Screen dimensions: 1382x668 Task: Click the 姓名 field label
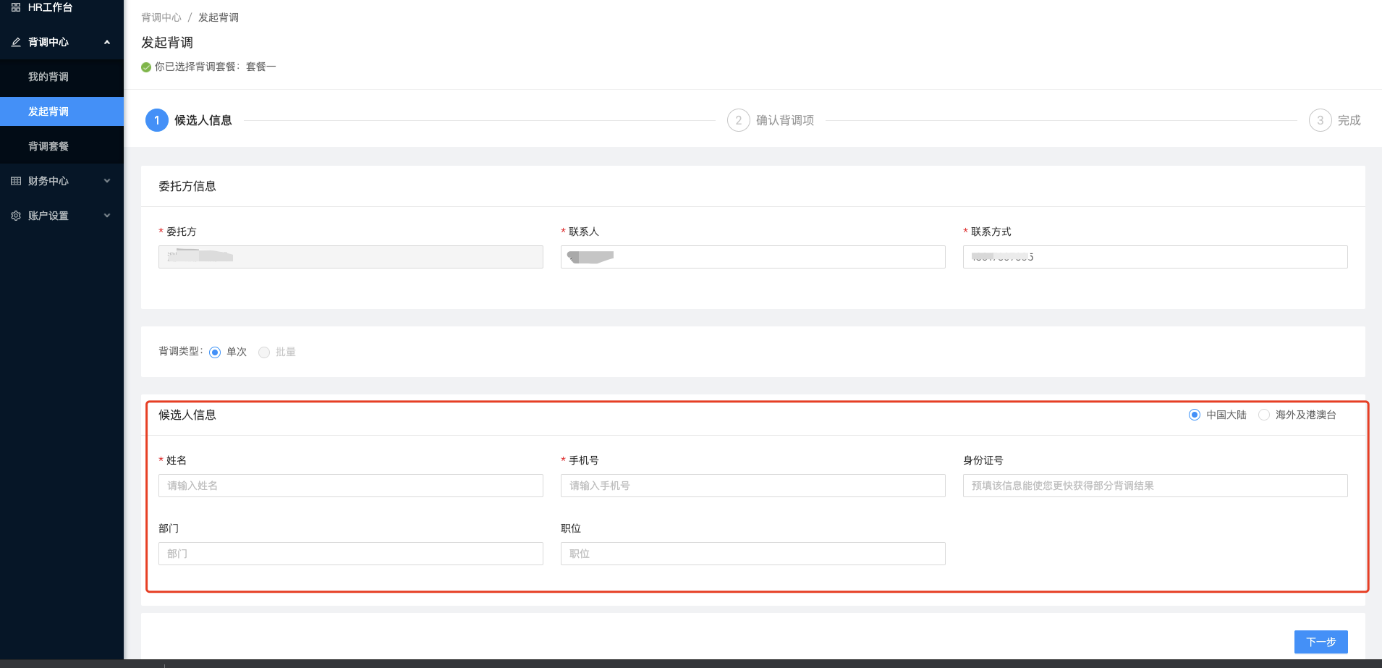coord(177,460)
